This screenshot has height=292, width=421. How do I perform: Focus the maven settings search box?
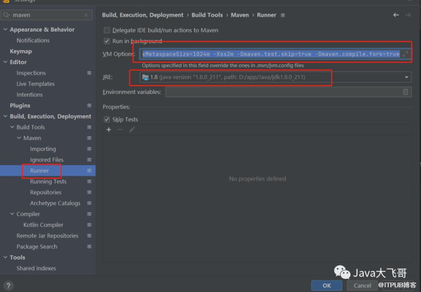point(46,15)
